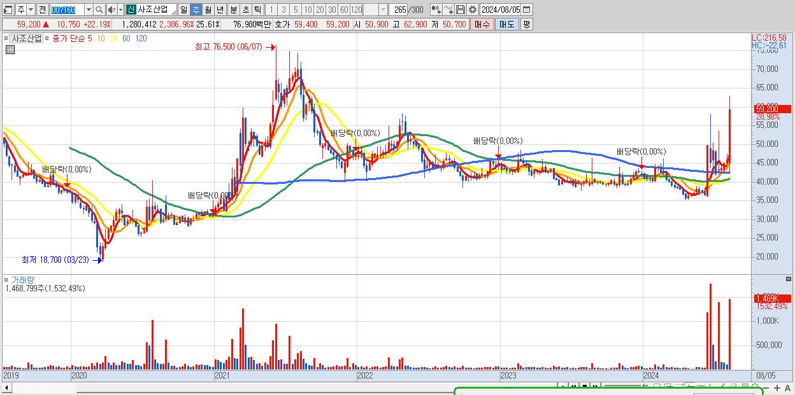Click the plus zoom-in icon
Image resolution: width=795 pixels, height=395 pixels.
point(777,387)
